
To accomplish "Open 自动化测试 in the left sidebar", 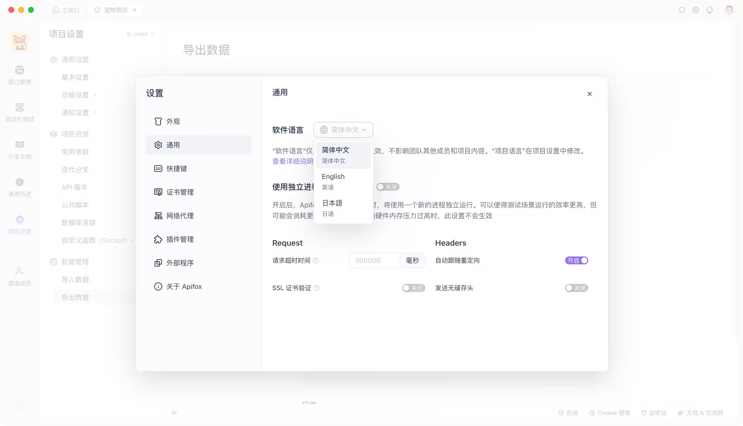I will point(20,113).
